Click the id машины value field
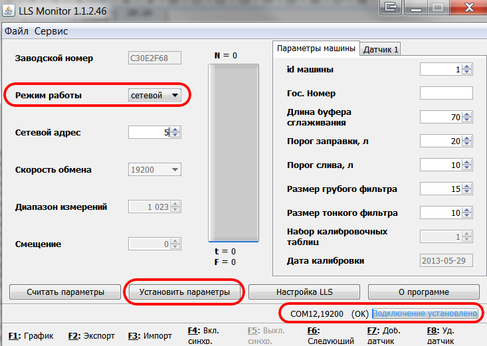Viewport: 487px width, 346px height. [x=441, y=69]
